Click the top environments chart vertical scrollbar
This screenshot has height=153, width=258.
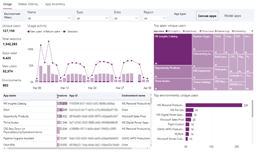(x=253, y=108)
